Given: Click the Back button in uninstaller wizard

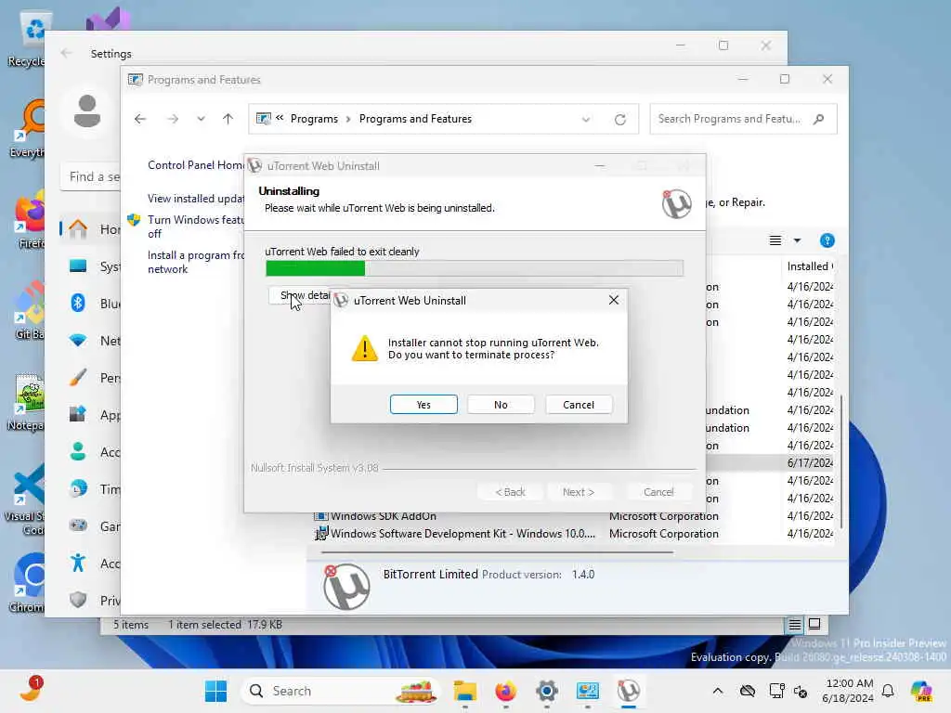Looking at the screenshot, I should [510, 492].
